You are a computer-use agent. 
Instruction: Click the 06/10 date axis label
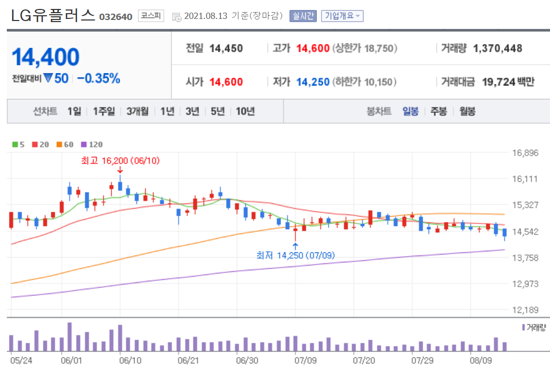130,360
